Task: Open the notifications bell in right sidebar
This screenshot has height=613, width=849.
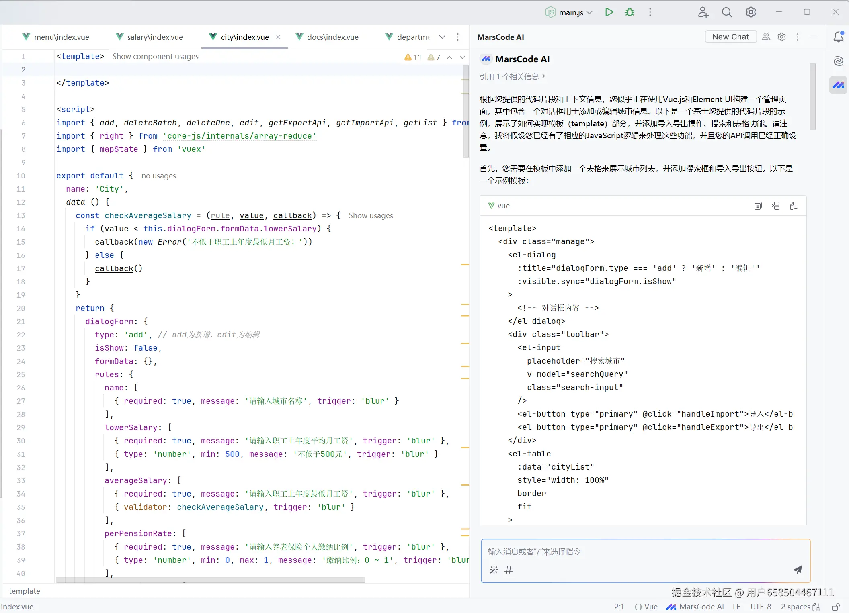Action: pyautogui.click(x=838, y=37)
